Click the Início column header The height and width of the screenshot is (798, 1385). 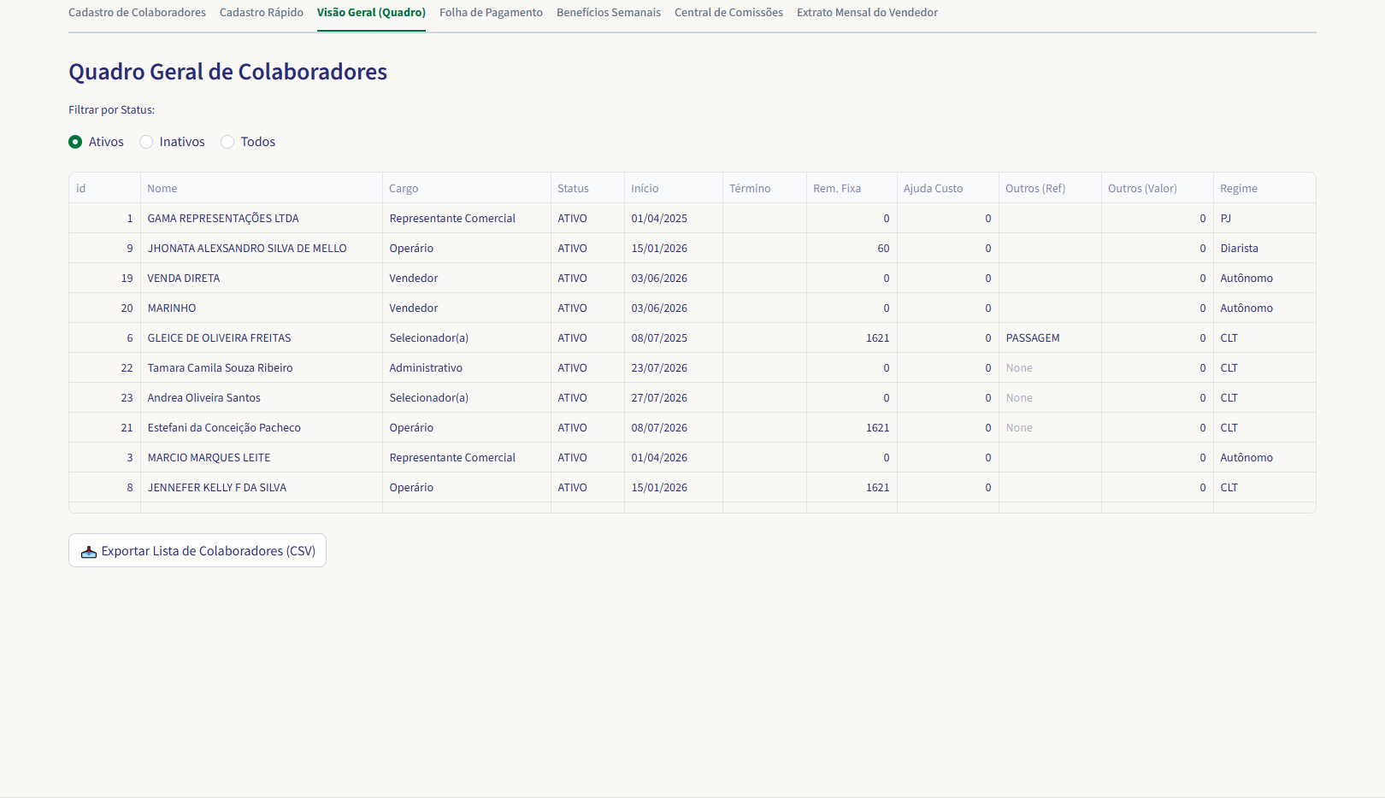point(674,188)
